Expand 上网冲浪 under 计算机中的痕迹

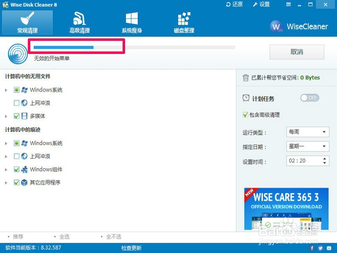point(6,156)
